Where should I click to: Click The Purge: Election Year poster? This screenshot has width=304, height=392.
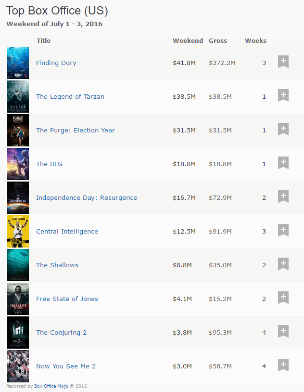pos(18,130)
